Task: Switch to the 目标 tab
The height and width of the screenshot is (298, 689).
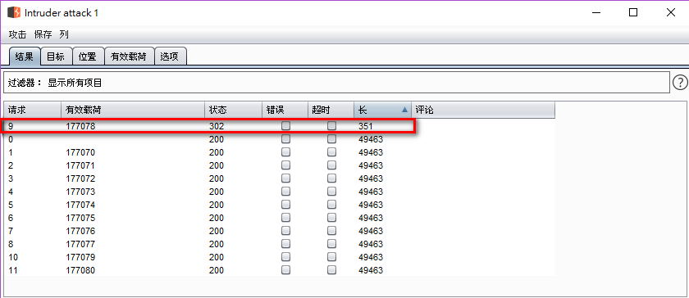Action: point(56,56)
